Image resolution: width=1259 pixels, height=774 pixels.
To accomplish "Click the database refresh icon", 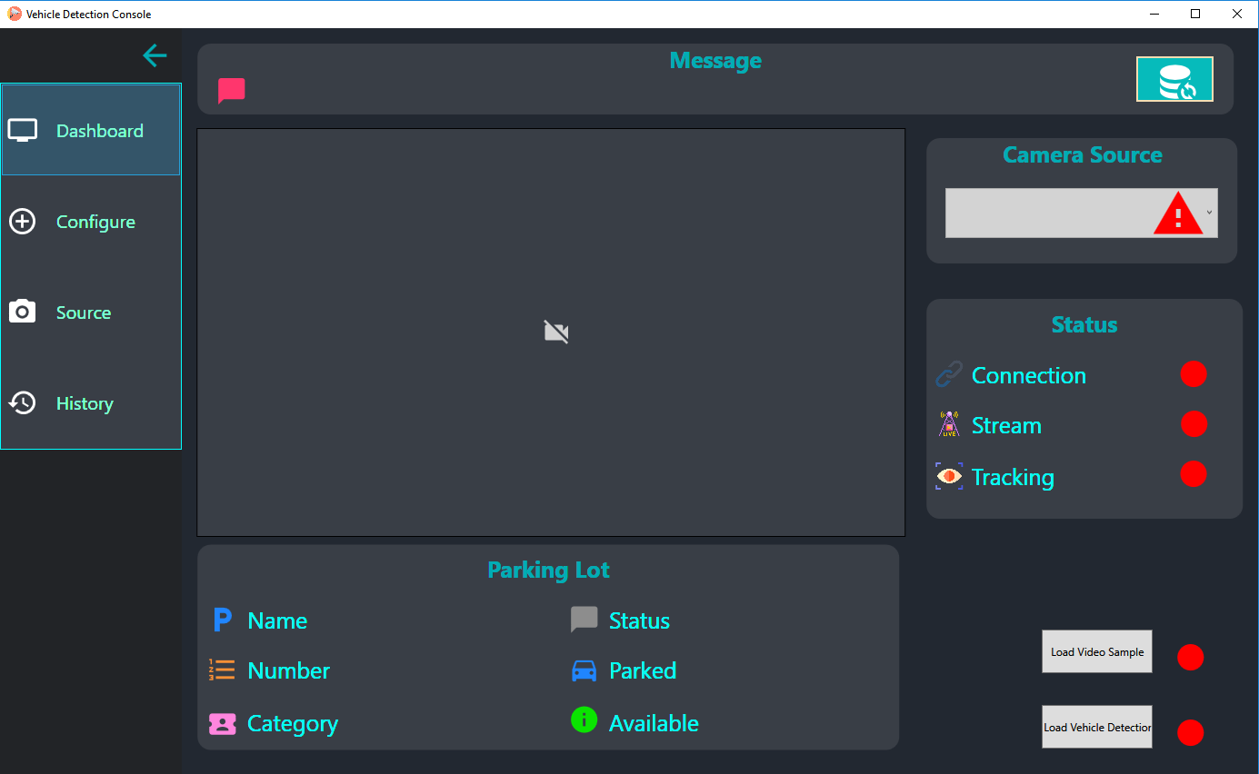I will point(1174,79).
